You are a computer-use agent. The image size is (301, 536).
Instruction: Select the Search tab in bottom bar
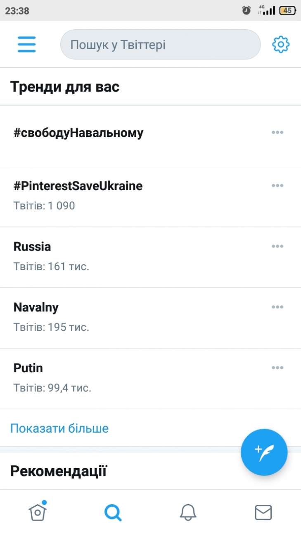click(x=113, y=513)
